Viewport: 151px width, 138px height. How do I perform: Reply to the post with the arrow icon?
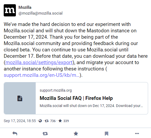coord(15,133)
